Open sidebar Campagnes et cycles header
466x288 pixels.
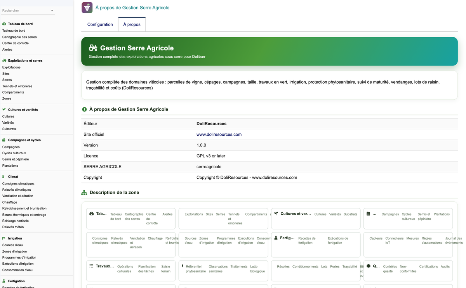24,140
